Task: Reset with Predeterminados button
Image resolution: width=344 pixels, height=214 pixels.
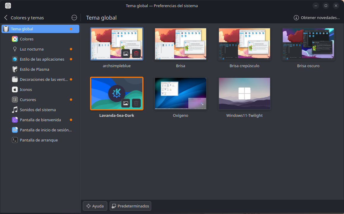Action: pyautogui.click(x=130, y=206)
